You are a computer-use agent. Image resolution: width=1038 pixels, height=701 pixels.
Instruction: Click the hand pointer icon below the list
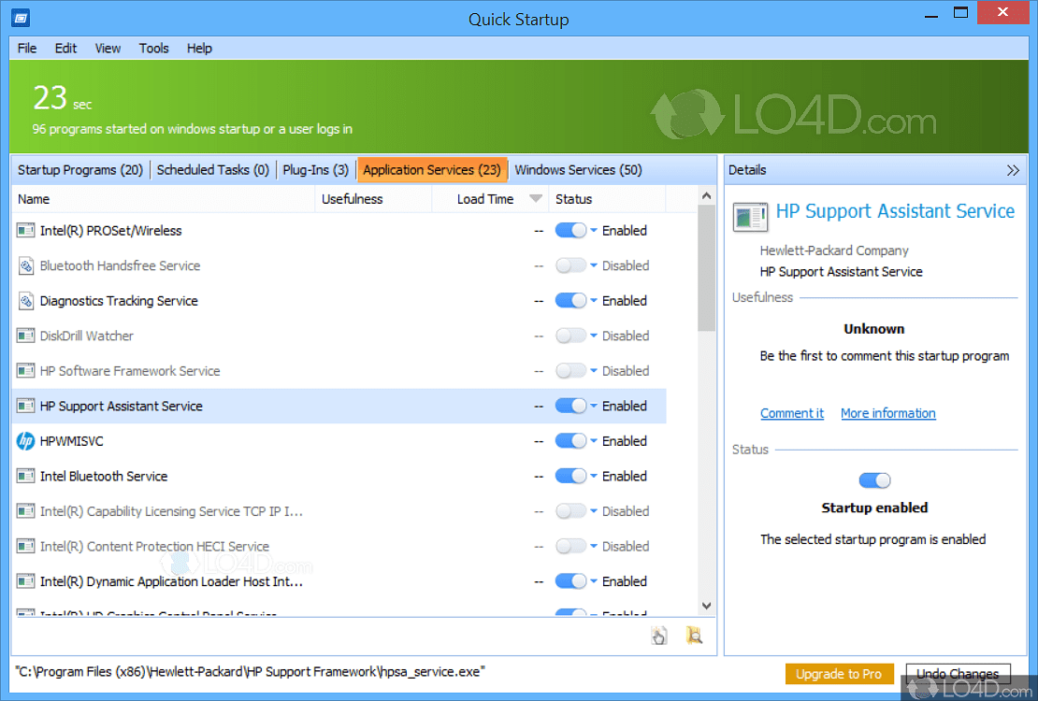coord(658,637)
